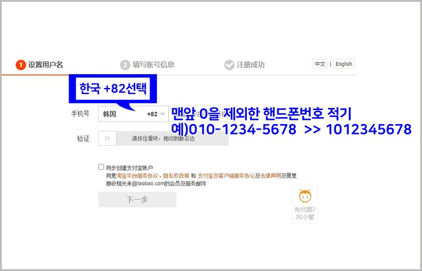Expand the +82 country code dropdown arrow
422x271 pixels.
pos(163,113)
